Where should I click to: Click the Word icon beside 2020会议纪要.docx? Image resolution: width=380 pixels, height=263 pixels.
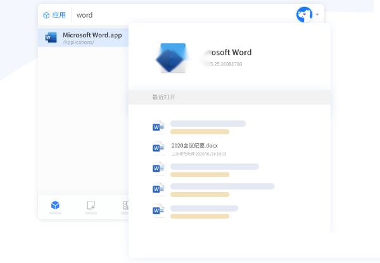tap(158, 148)
